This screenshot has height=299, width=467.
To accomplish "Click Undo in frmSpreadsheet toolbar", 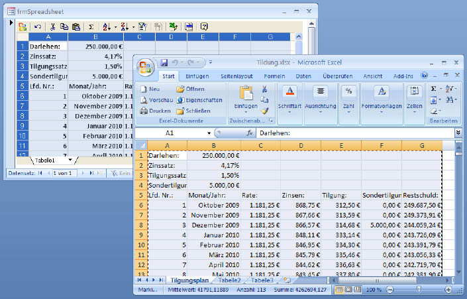I will [x=38, y=27].
